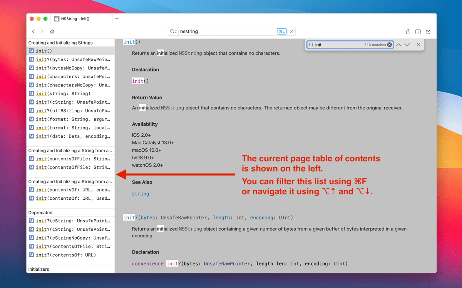462x288 pixels.
Task: Select init(string: String) in sidebar
Action: (x=70, y=94)
